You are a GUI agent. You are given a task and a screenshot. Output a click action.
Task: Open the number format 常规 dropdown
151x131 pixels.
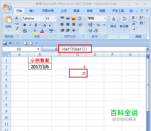click(105, 18)
